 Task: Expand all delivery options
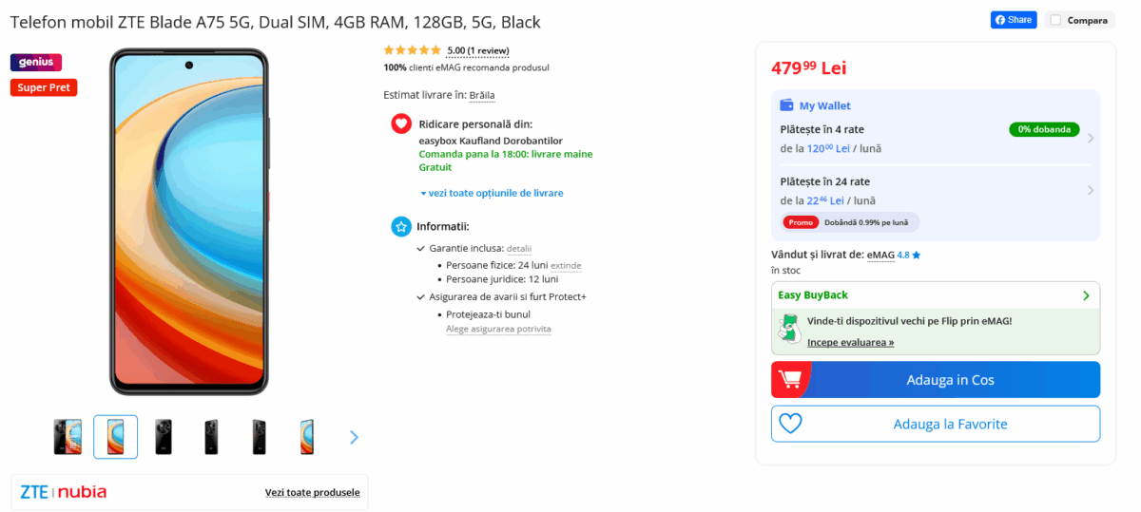click(x=492, y=193)
